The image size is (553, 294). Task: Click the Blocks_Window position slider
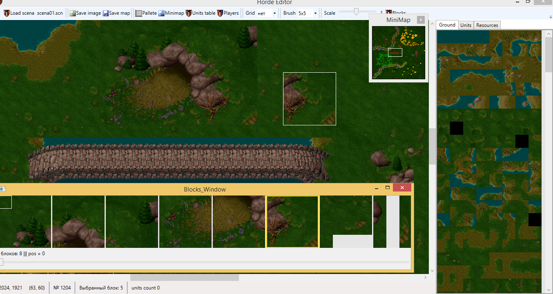point(2,262)
